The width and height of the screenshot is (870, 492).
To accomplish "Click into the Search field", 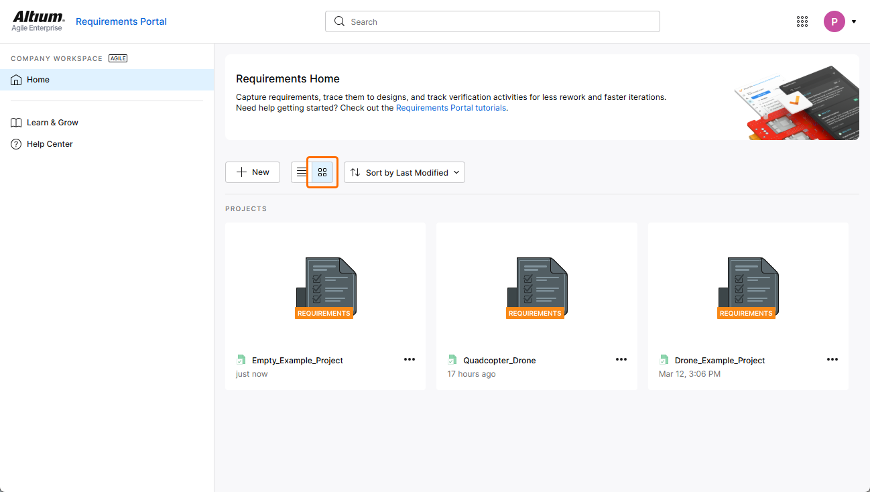I will click(x=493, y=21).
